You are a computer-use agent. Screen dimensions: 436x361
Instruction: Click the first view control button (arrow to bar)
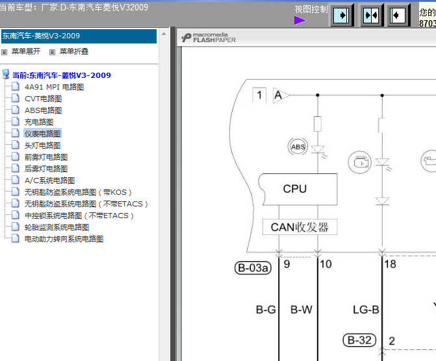[x=342, y=15]
